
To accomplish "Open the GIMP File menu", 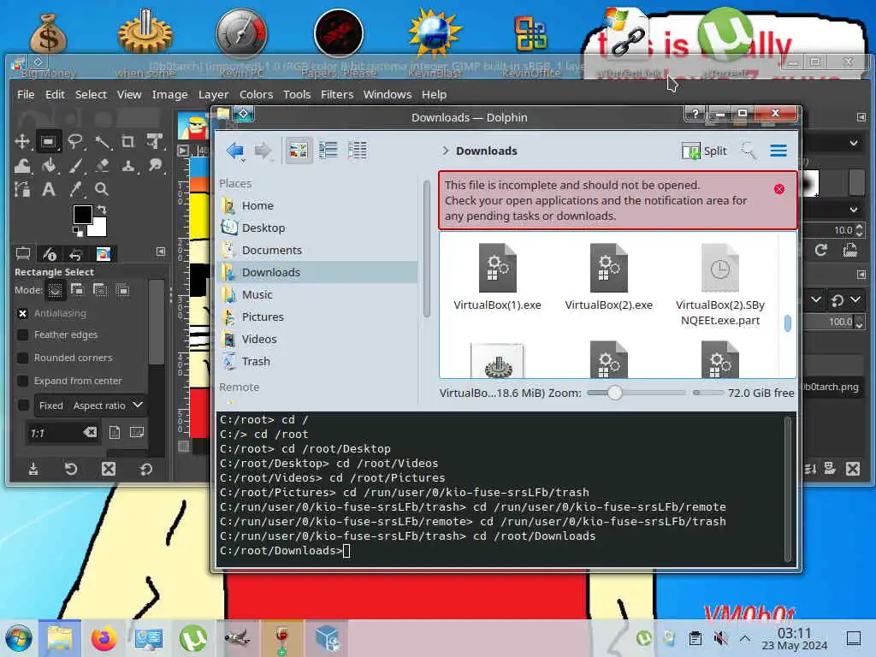I will (x=26, y=94).
